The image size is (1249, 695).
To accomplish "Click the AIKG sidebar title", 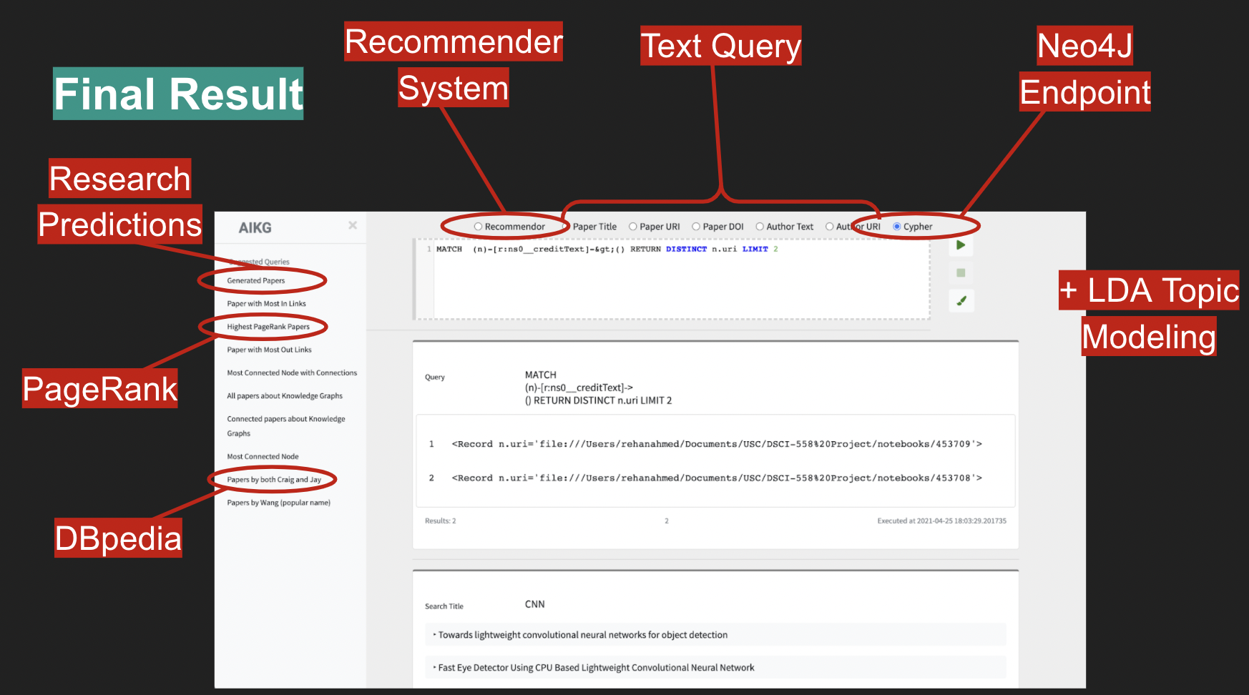I will coord(255,228).
